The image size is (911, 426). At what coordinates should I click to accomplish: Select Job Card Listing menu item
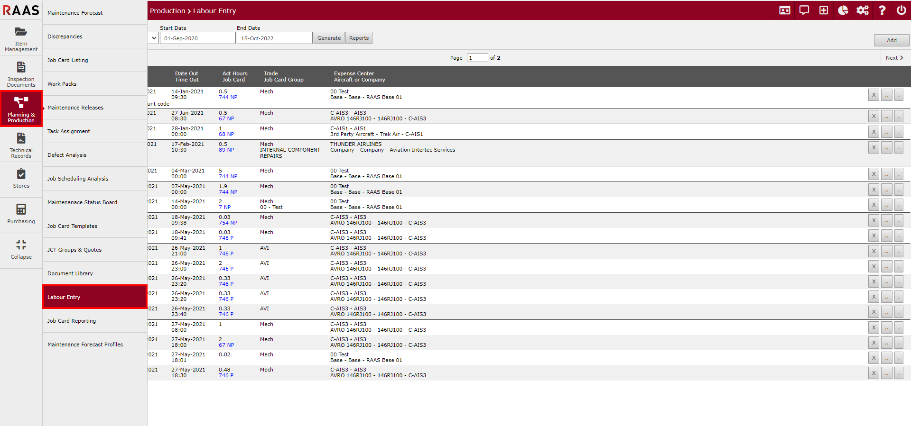[67, 60]
